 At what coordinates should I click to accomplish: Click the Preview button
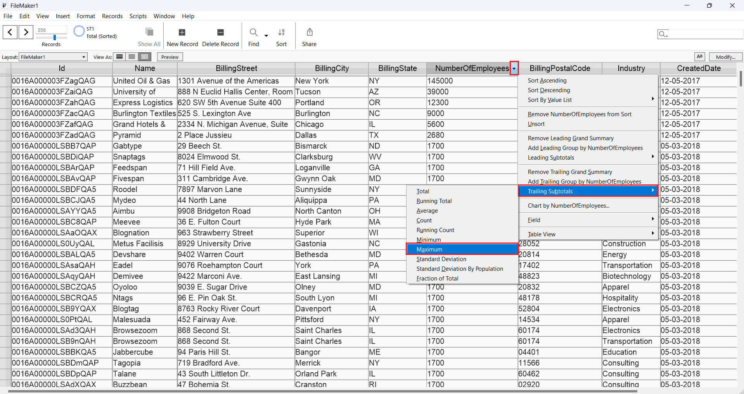pyautogui.click(x=170, y=57)
